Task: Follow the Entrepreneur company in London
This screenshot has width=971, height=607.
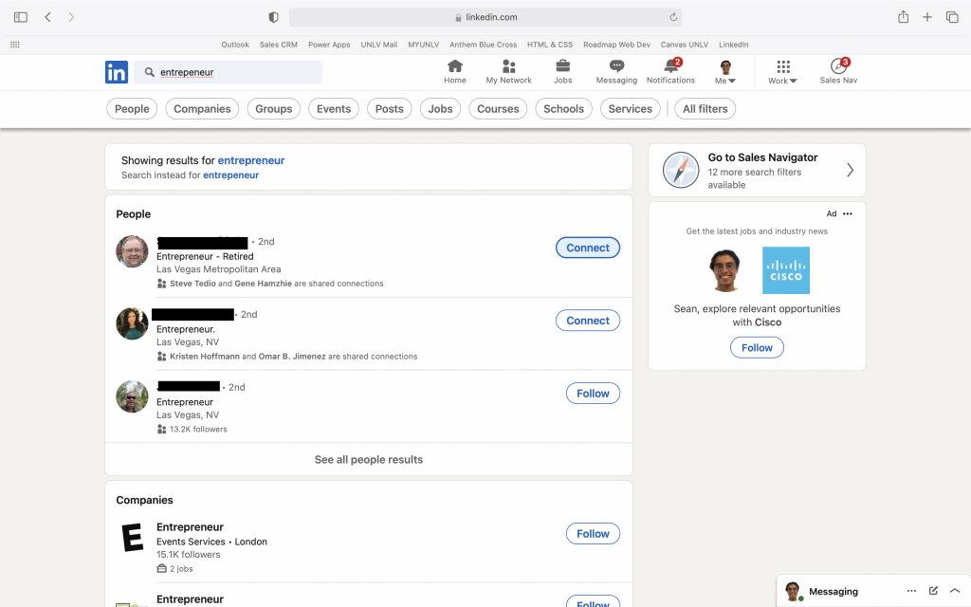Action: click(593, 533)
